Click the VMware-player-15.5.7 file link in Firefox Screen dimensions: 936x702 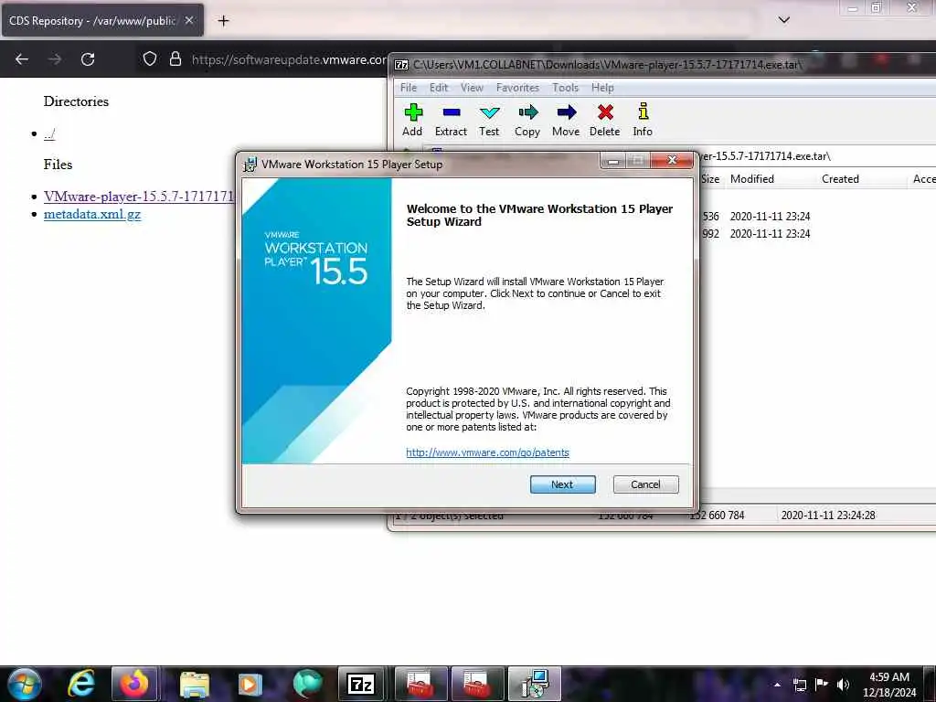pyautogui.click(x=139, y=197)
